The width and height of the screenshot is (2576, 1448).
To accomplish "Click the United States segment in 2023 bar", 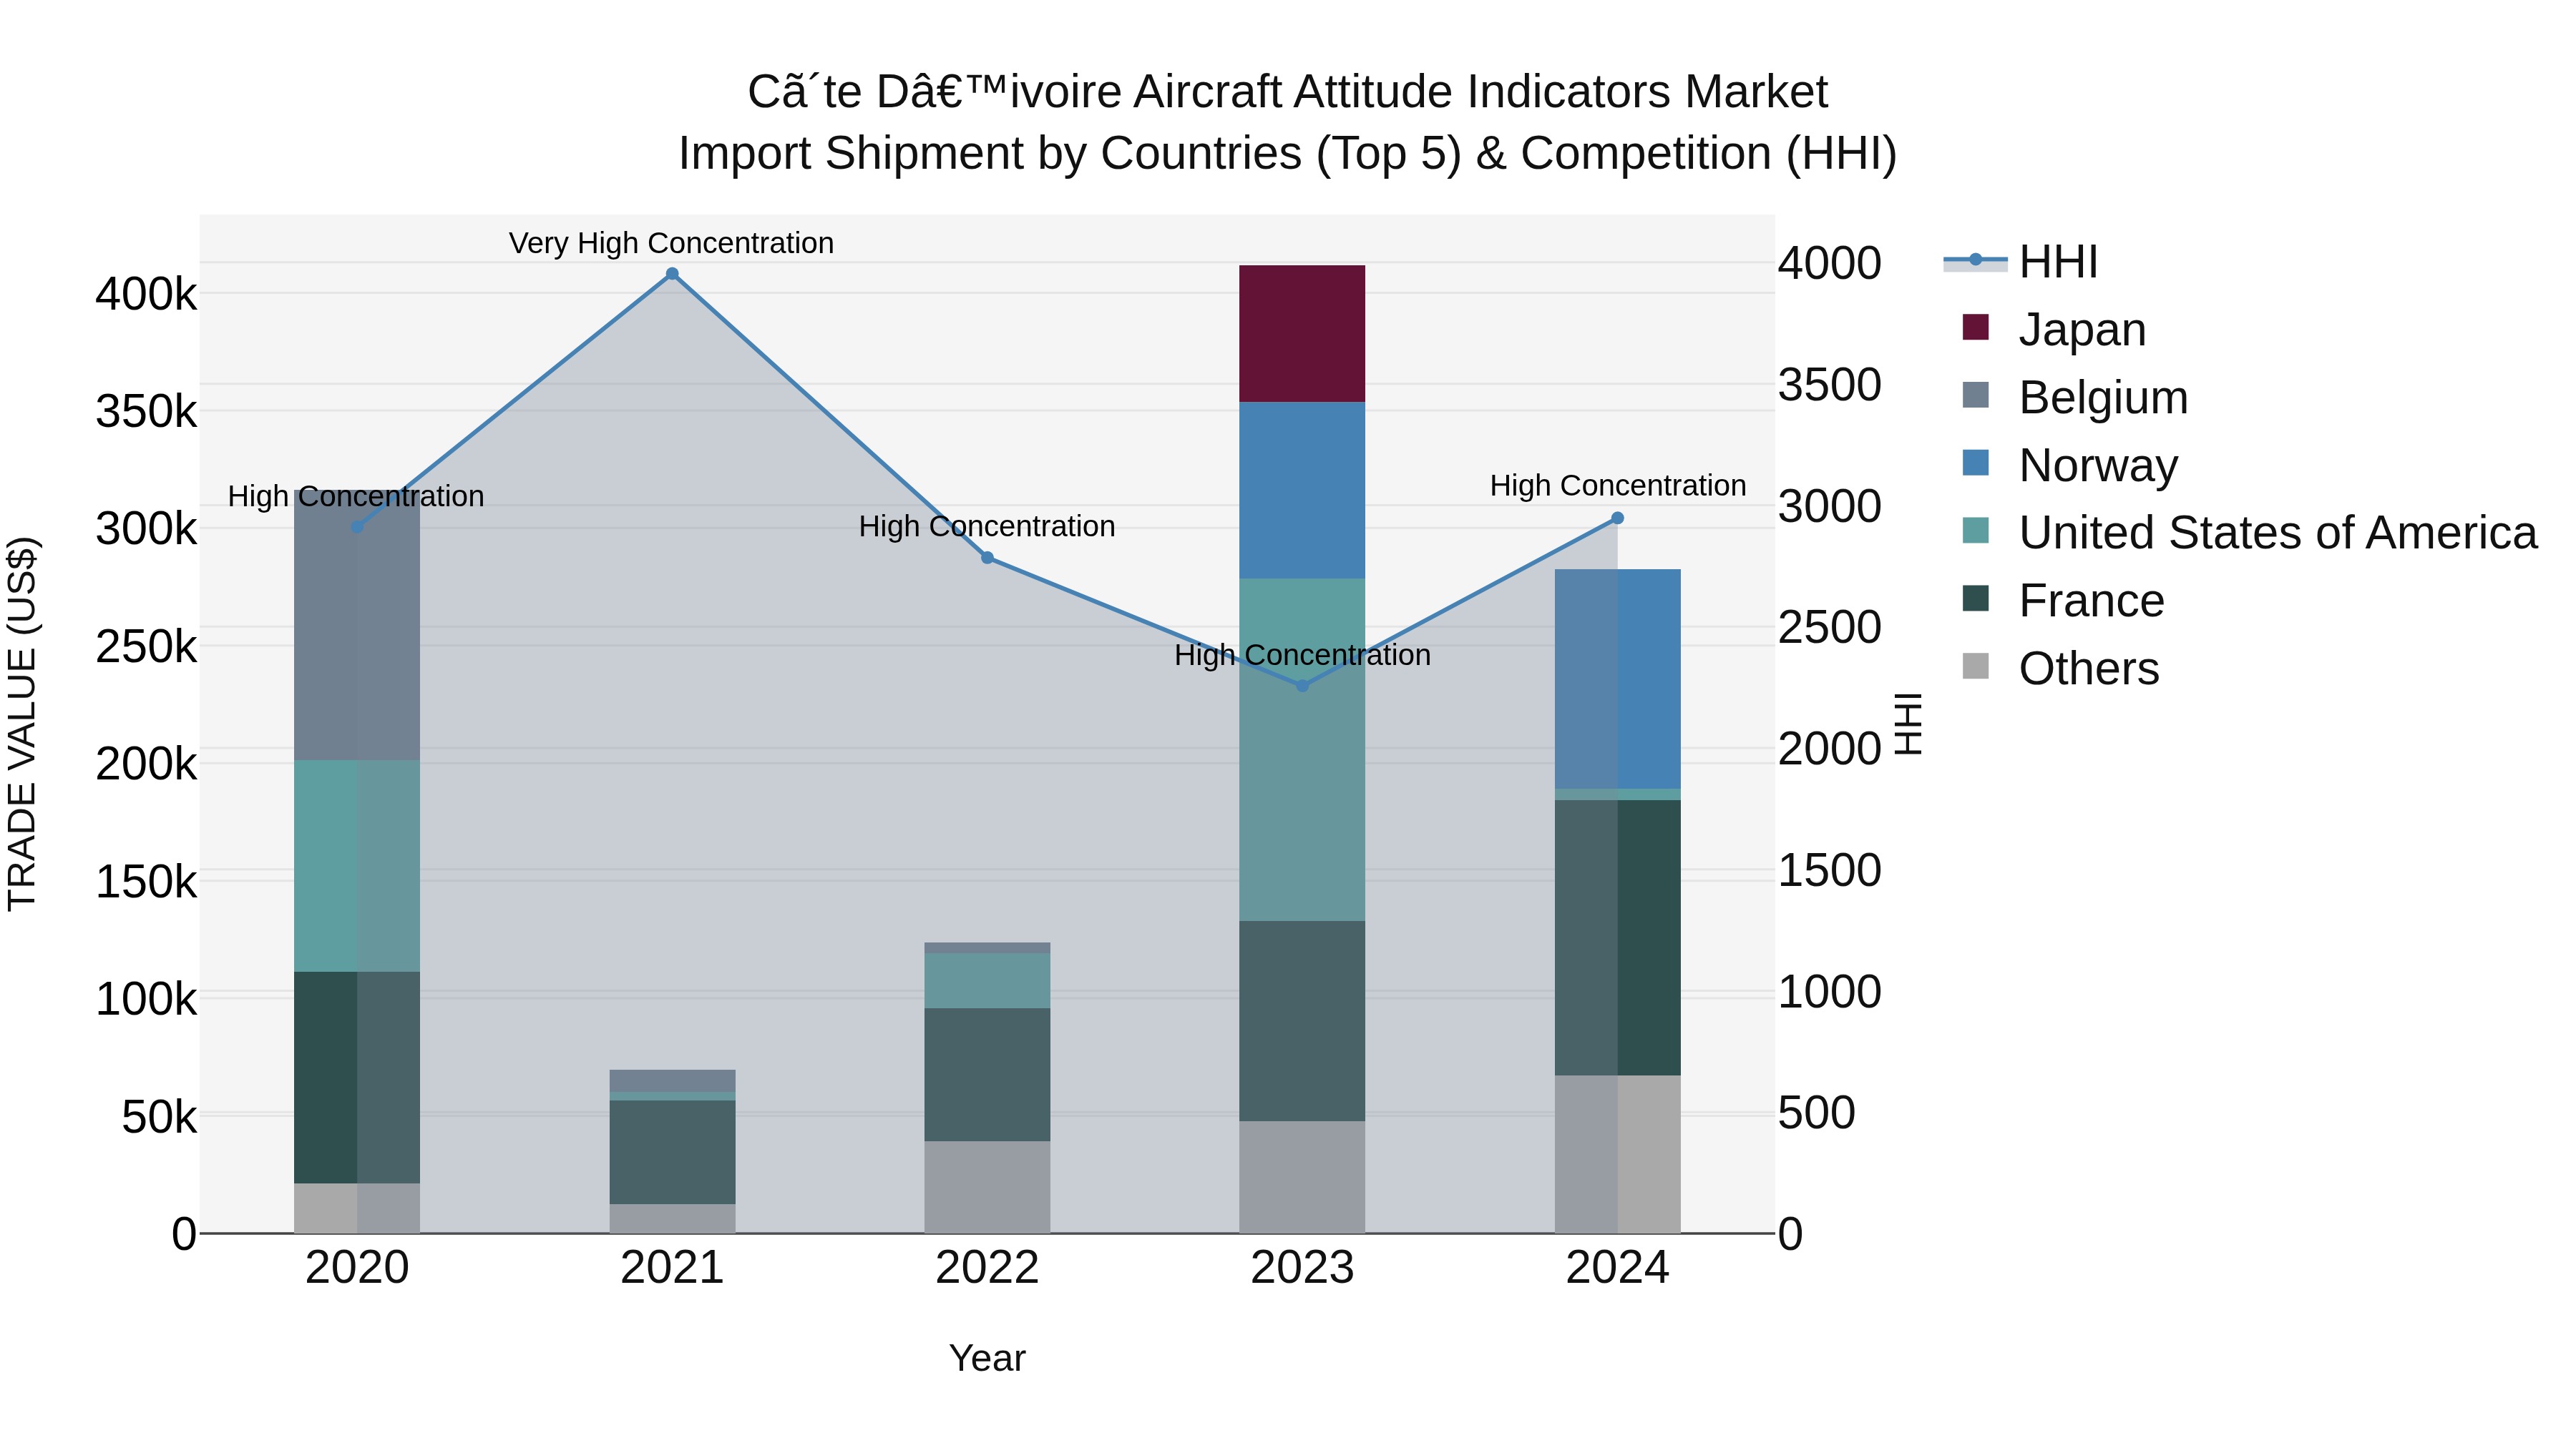I will pos(1302,749).
